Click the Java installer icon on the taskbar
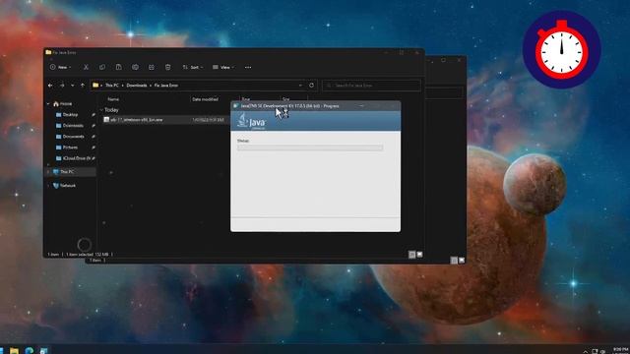Image resolution: width=630 pixels, height=354 pixels. [43, 351]
